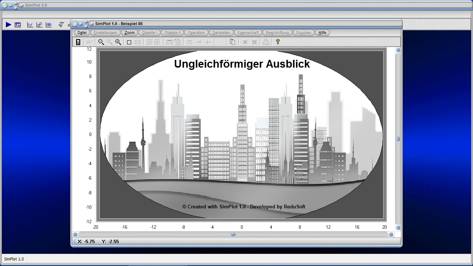
Task: Open the Objekte II menu
Action: [x=172, y=33]
